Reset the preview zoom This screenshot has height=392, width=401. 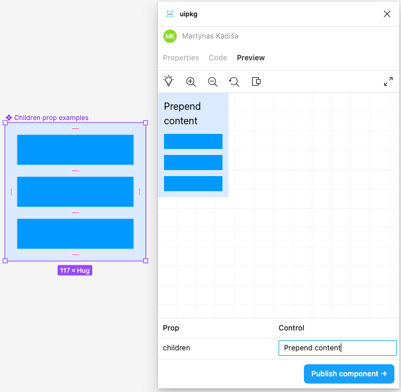point(234,81)
